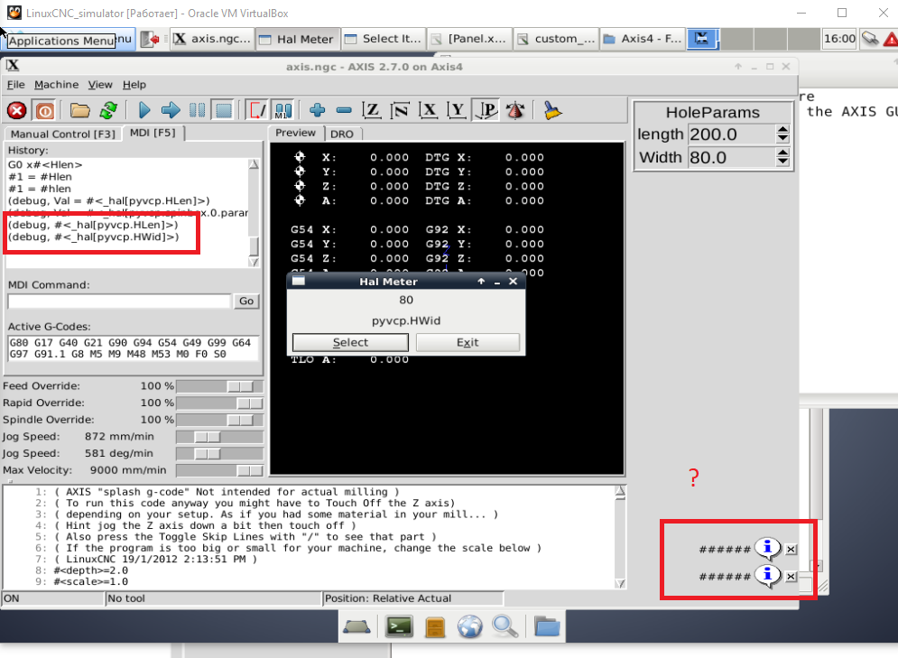Click G-code listing scrollbar down arrow

pos(620,583)
